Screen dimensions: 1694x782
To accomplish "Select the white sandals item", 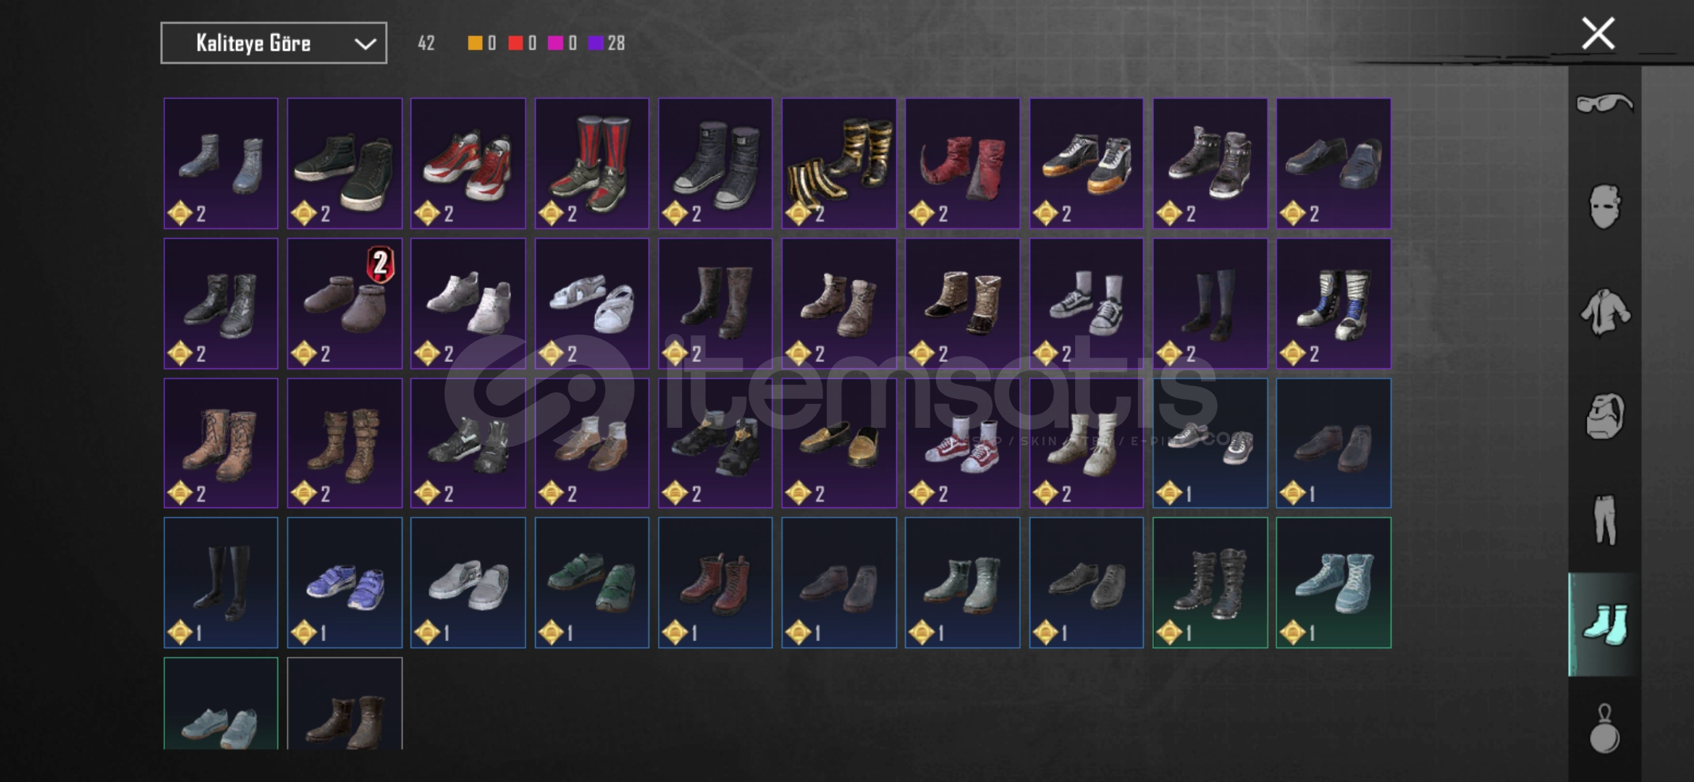I will click(591, 303).
